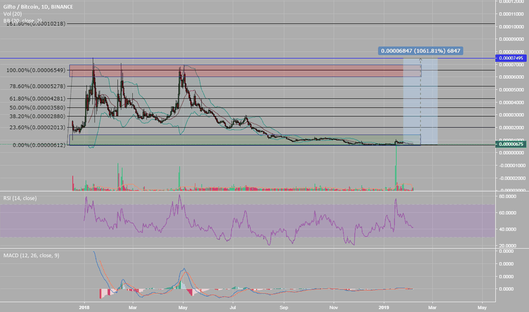529x312 pixels.
Task: Click the Mar label after 2018 on the time axis
Action: click(133, 307)
